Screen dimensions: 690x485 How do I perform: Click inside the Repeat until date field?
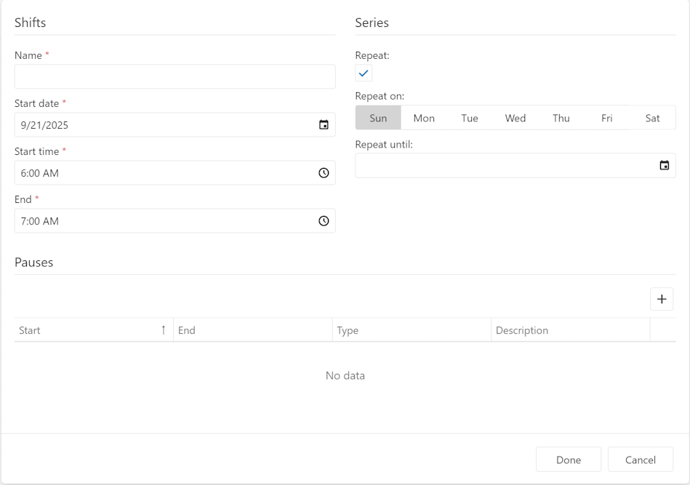pyautogui.click(x=502, y=166)
